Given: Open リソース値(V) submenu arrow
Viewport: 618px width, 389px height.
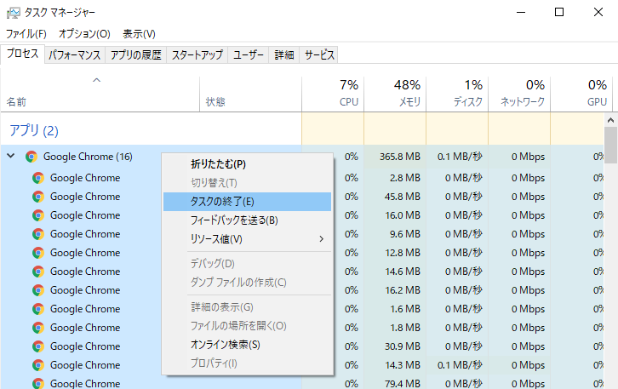Looking at the screenshot, I should point(321,239).
